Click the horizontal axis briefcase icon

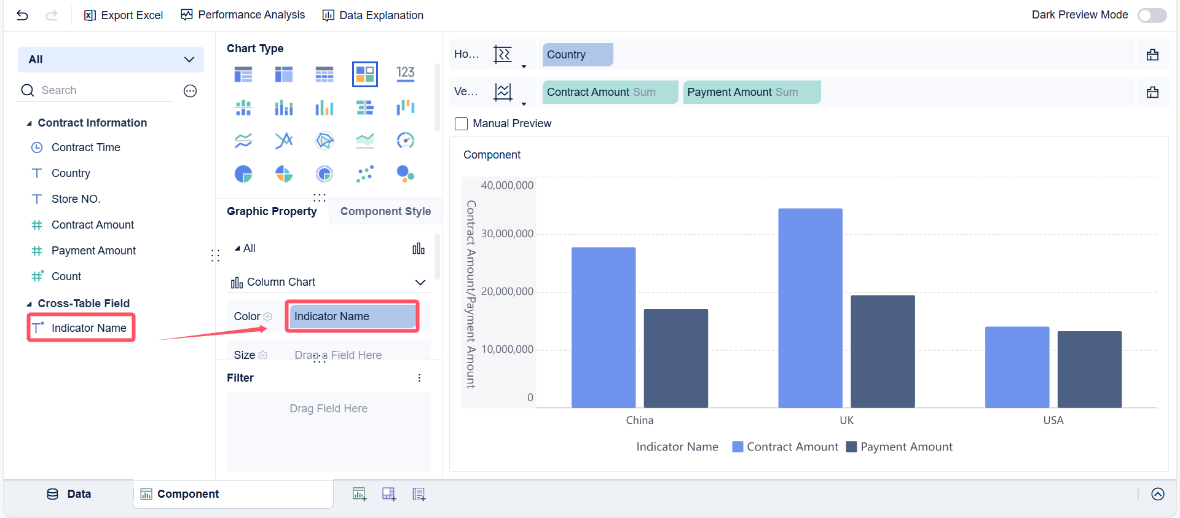pos(1152,55)
